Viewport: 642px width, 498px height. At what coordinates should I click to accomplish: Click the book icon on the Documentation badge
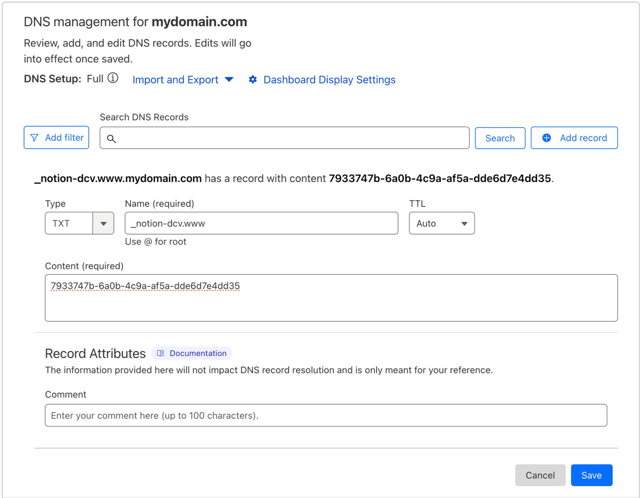160,353
